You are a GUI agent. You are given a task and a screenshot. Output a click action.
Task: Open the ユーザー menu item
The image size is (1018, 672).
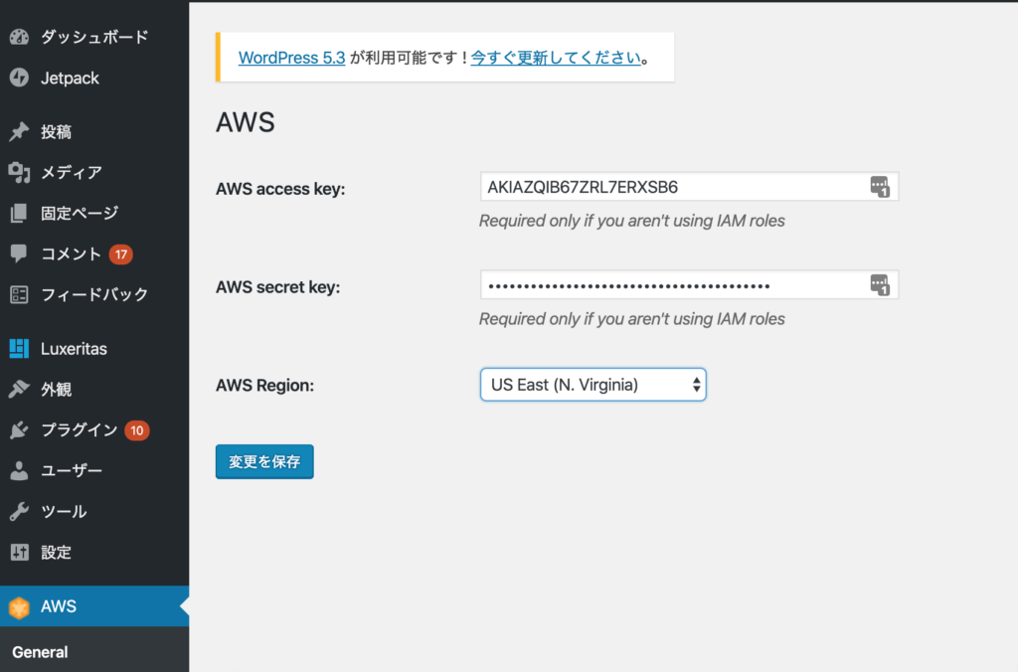(x=94, y=471)
